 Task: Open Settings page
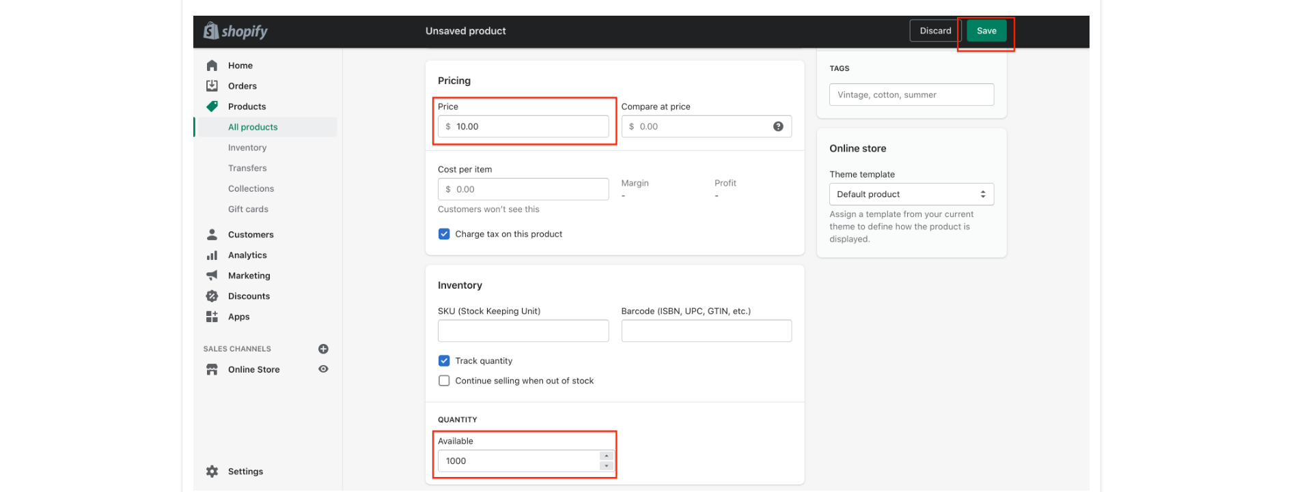click(x=245, y=472)
